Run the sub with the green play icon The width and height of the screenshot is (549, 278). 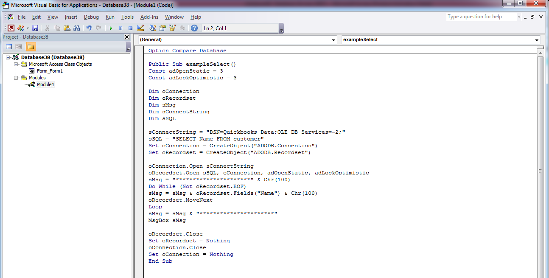point(111,28)
